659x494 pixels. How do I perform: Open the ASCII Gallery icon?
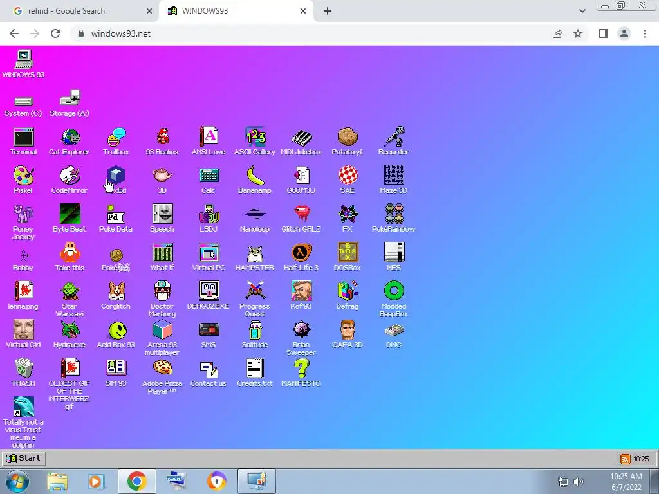tap(255, 142)
